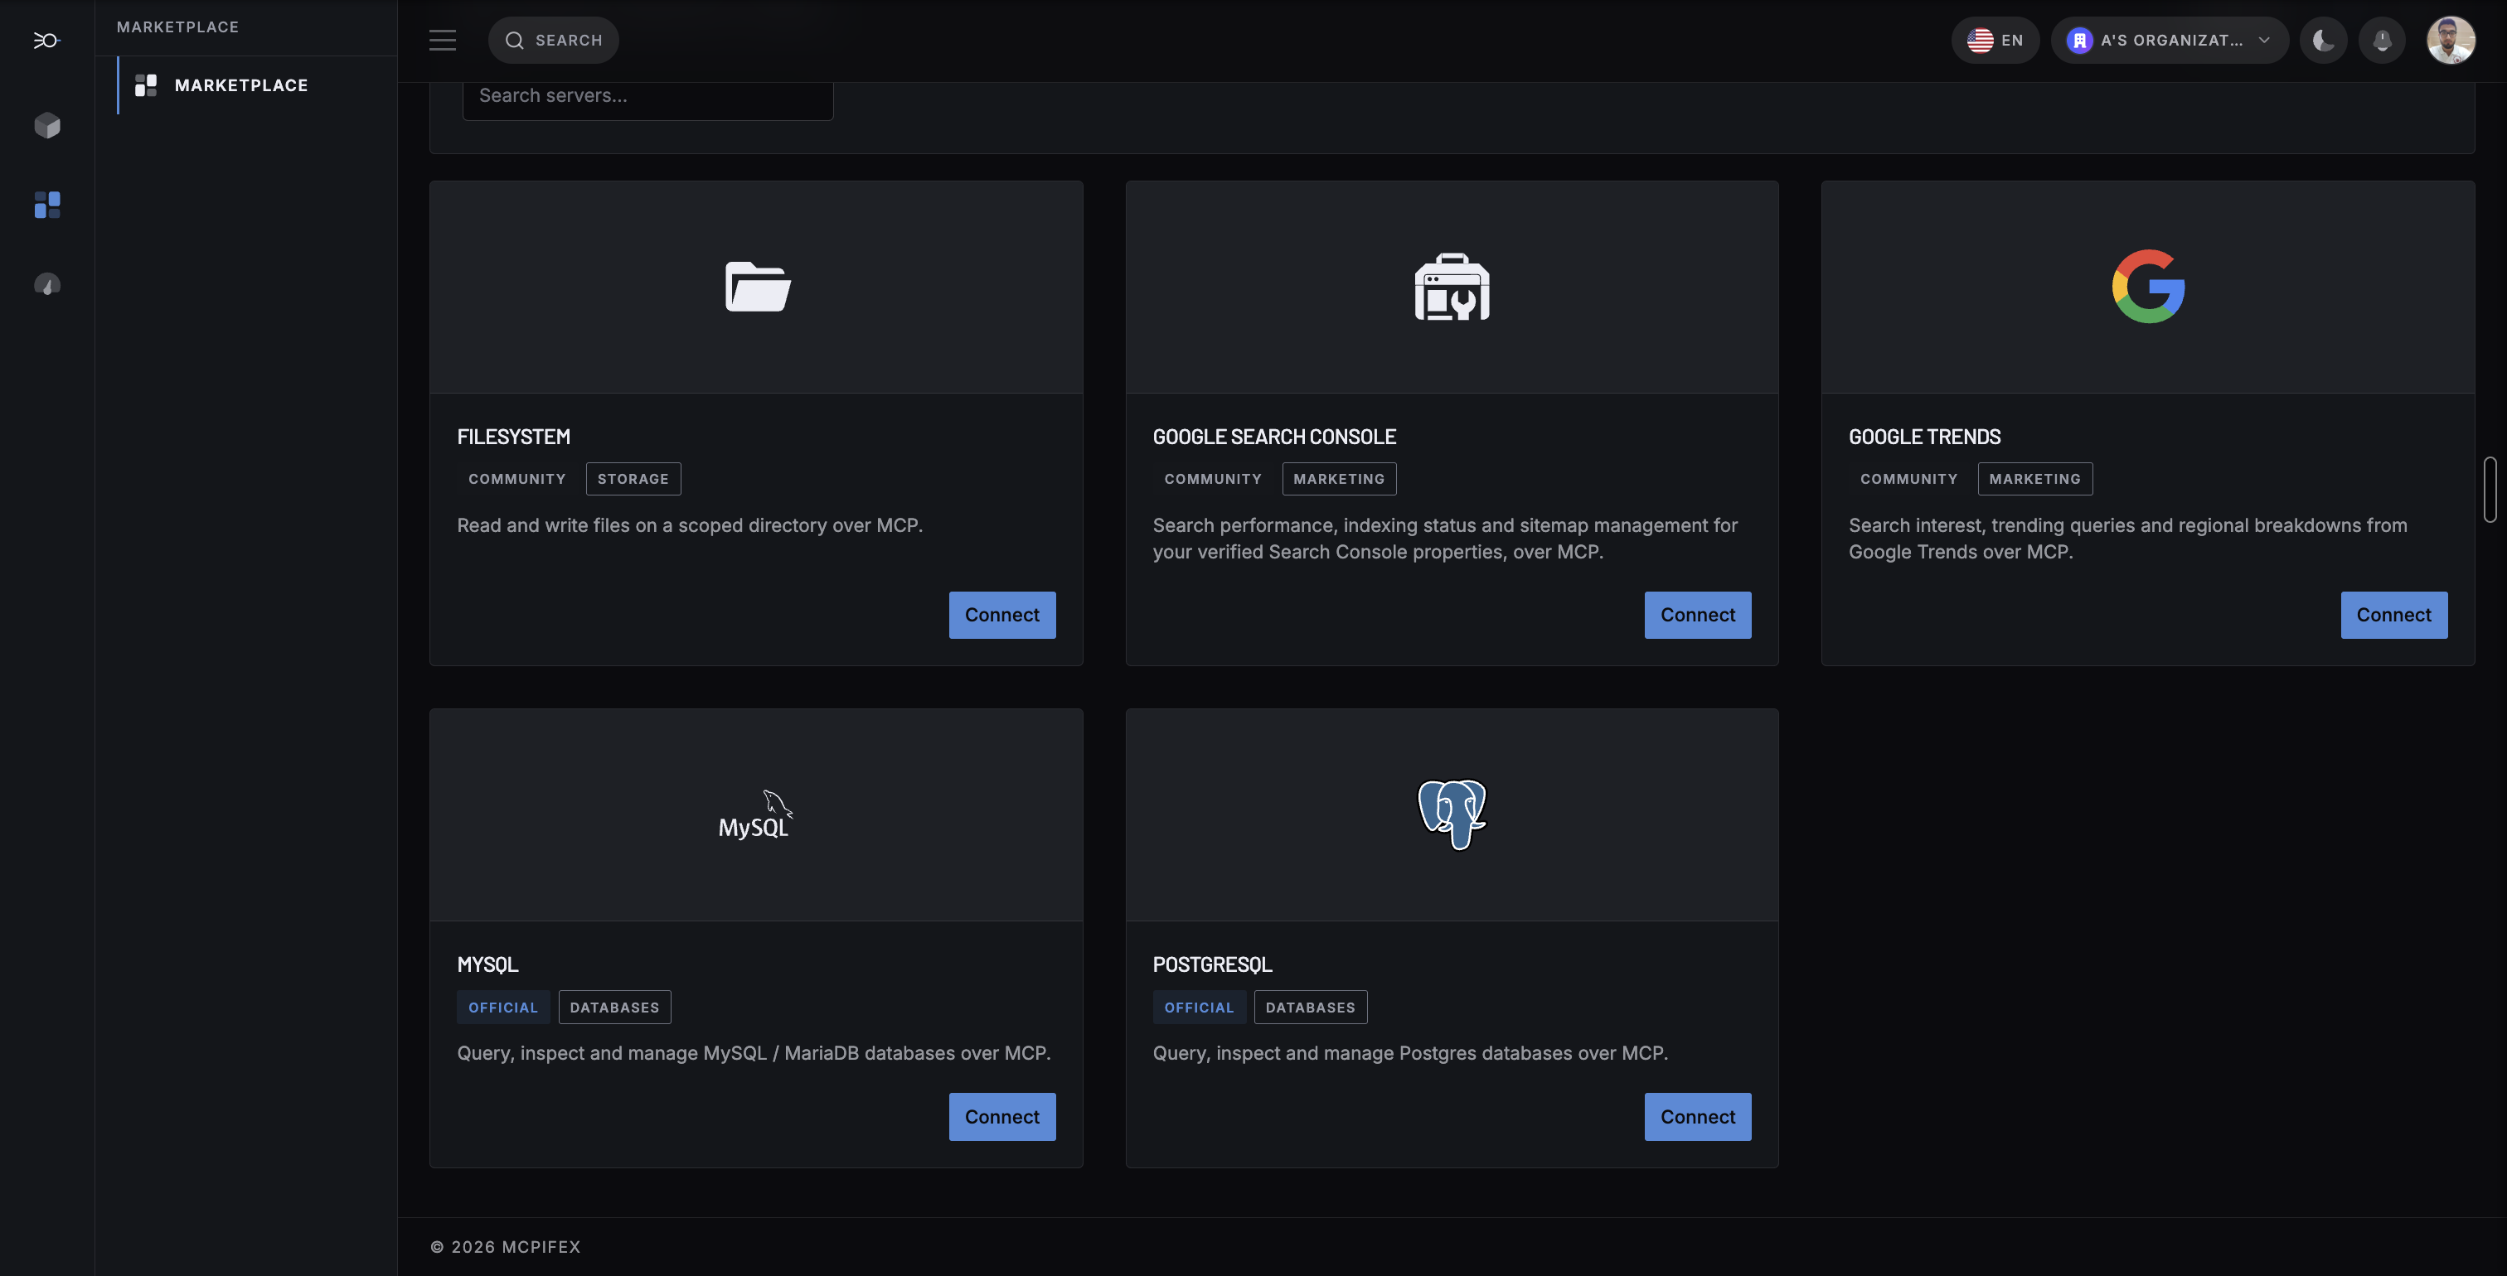
Task: Click the Filesystem folder icon thumbnail
Action: 757,287
